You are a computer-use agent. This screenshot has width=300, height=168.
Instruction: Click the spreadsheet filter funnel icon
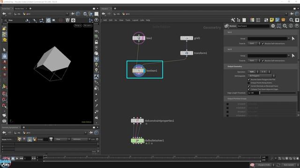pos(51,139)
